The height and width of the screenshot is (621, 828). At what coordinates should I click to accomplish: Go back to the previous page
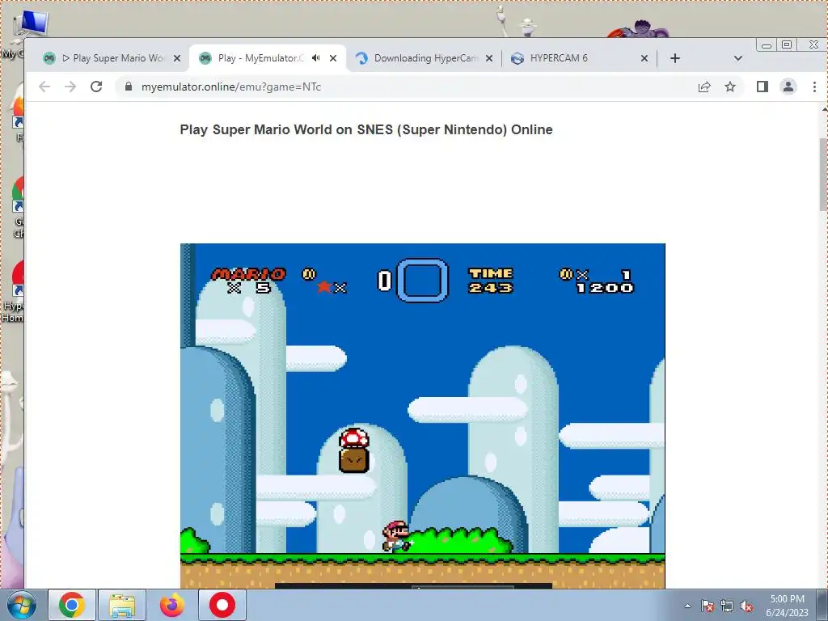(x=44, y=87)
